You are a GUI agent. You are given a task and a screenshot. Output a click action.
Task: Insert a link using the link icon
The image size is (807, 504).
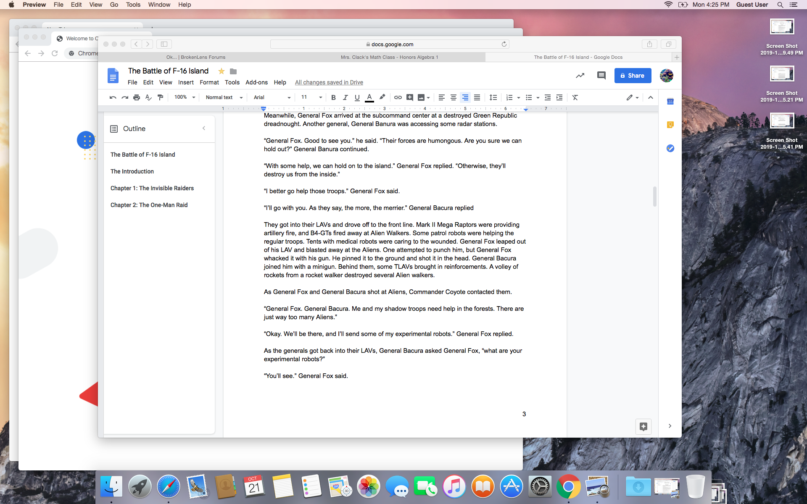398,97
